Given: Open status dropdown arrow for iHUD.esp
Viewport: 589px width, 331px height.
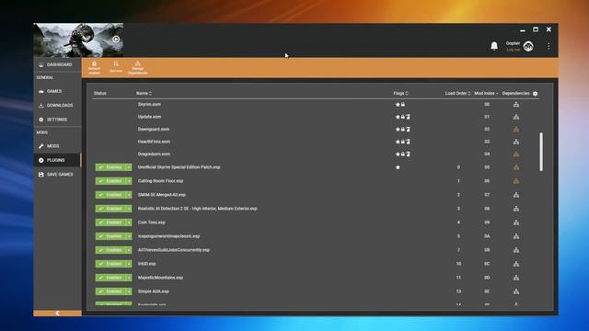Looking at the screenshot, I should pos(129,264).
